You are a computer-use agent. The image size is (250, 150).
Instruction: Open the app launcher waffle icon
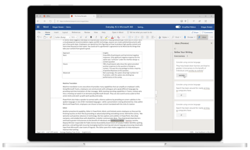38,27
